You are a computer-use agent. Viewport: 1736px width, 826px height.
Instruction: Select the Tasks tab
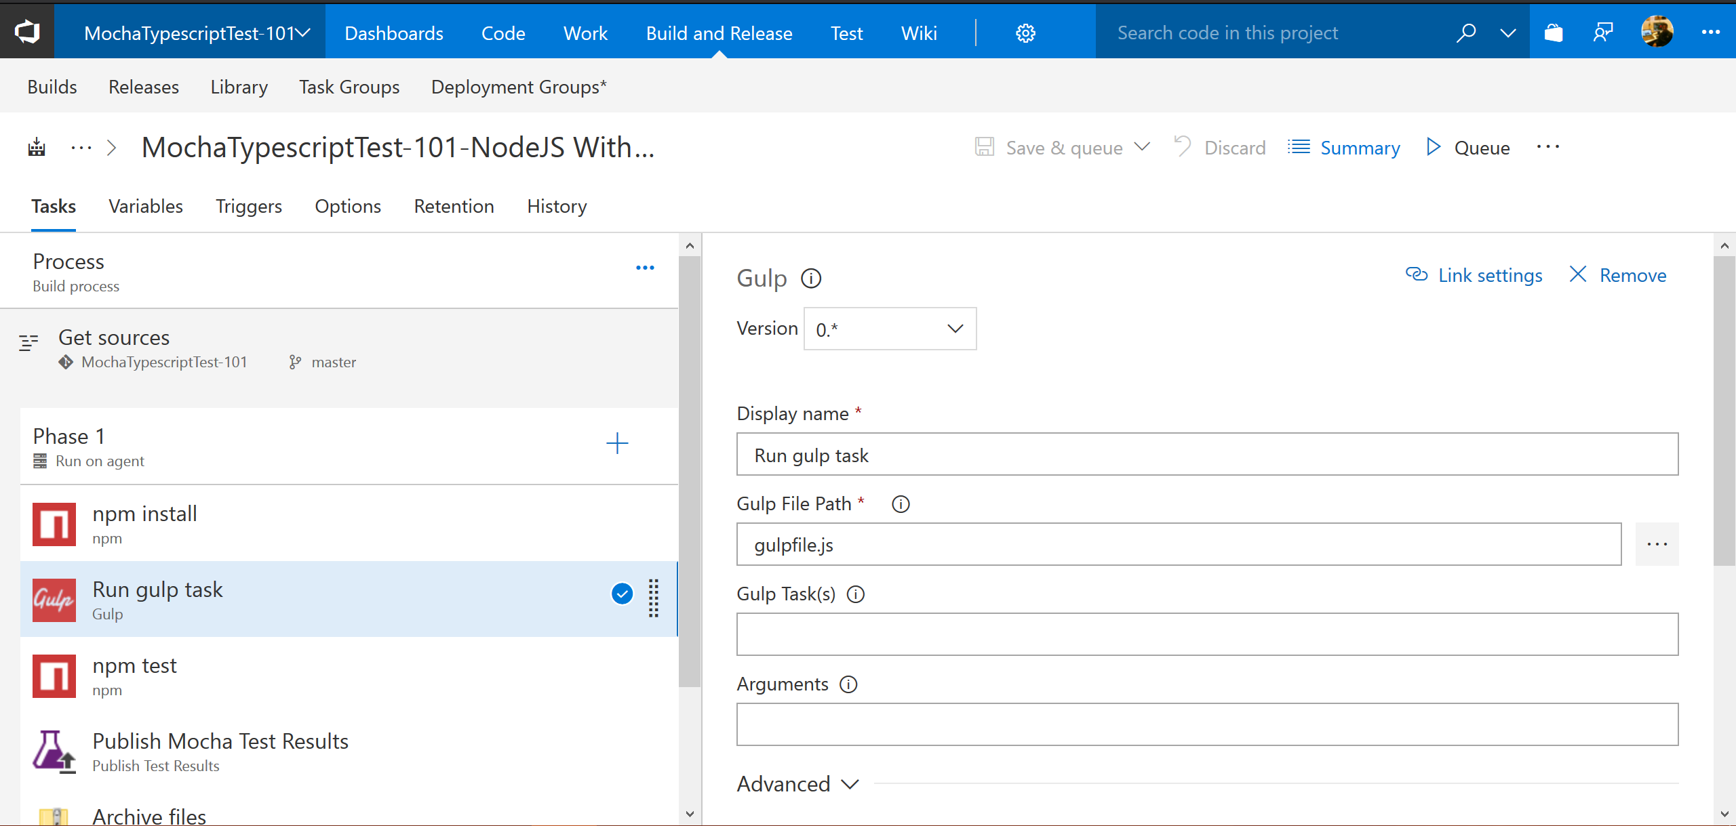(53, 206)
